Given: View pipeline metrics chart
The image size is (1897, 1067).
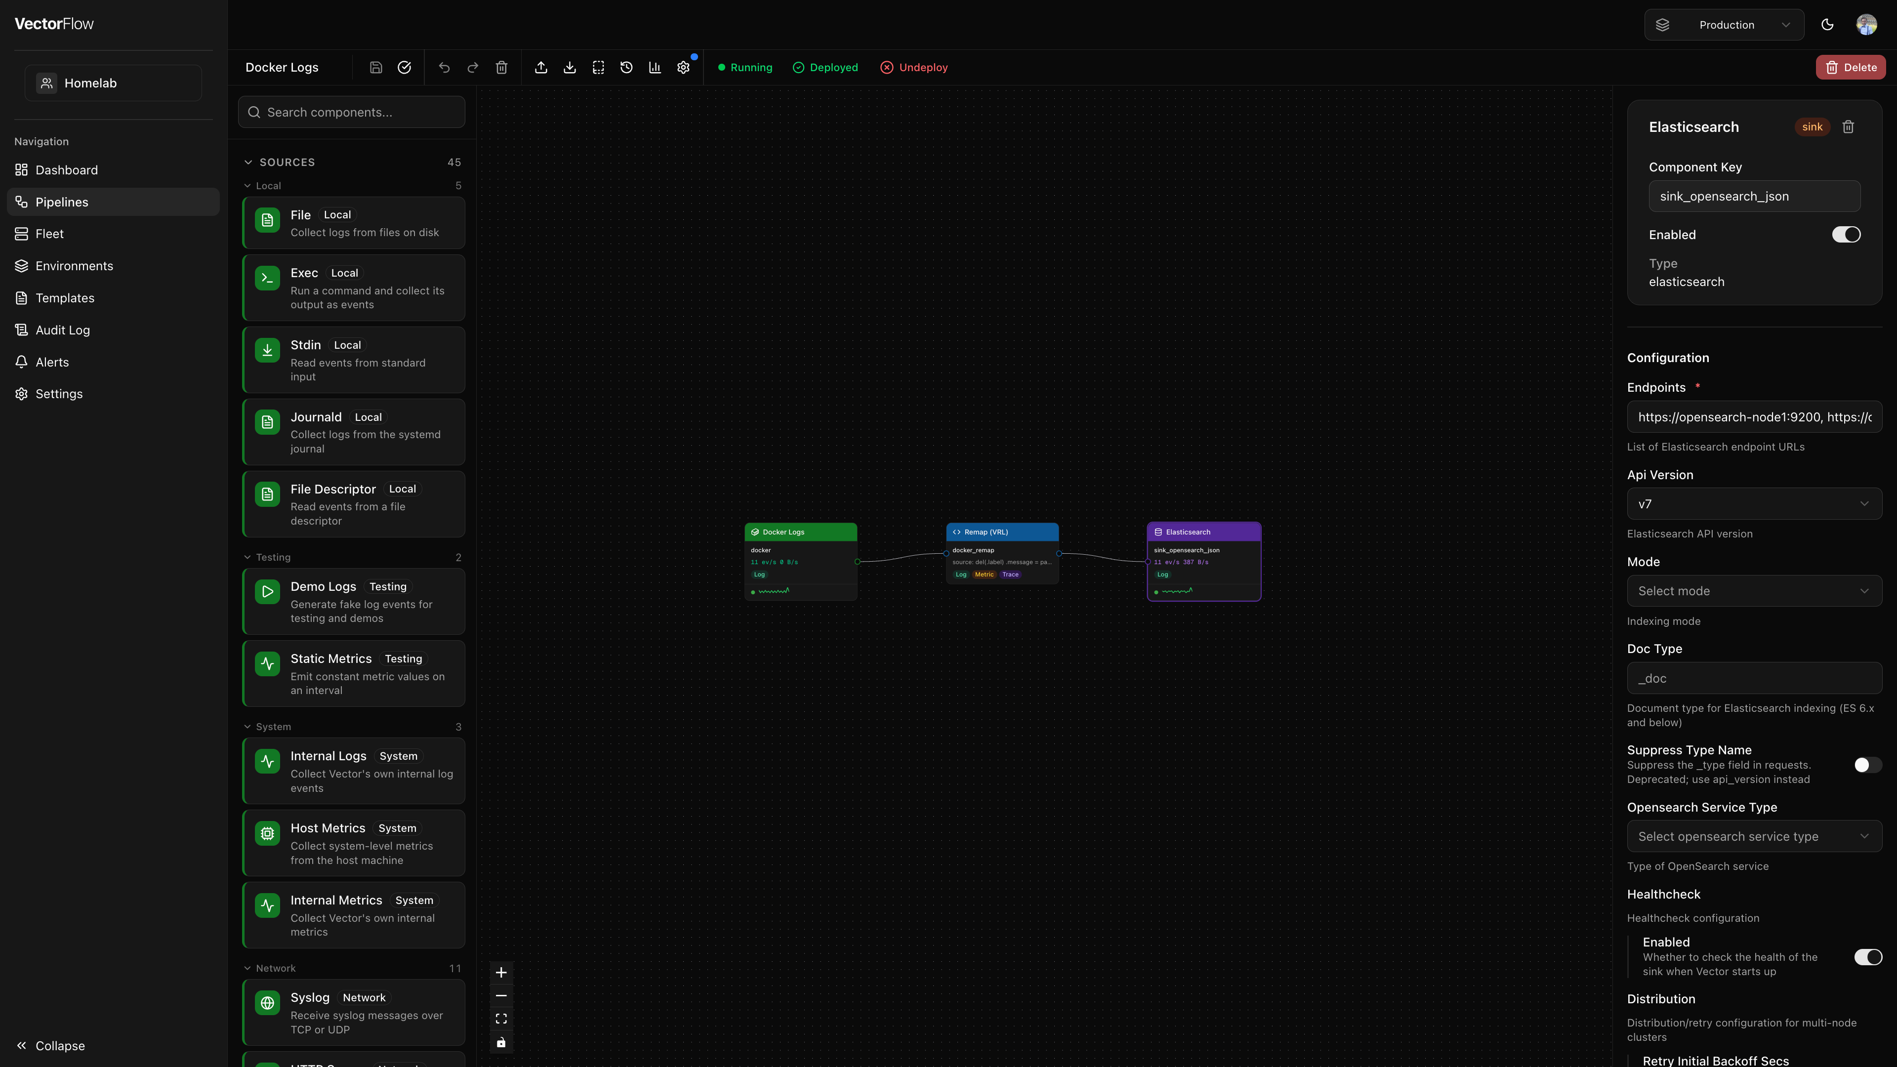Looking at the screenshot, I should pyautogui.click(x=655, y=67).
